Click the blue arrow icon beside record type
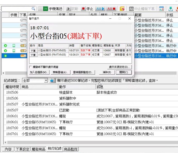Viewport: 178px width, 153px height. 53,81
